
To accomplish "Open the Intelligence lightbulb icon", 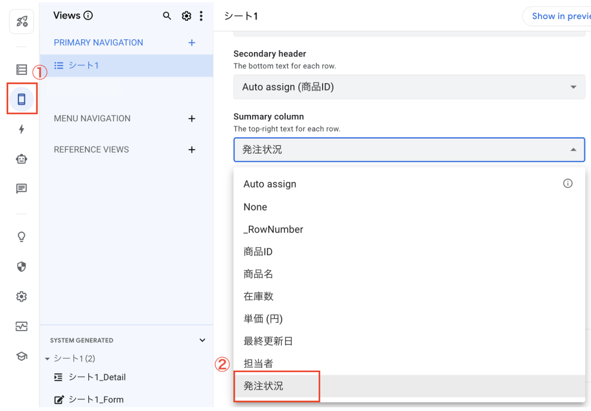I will click(x=21, y=237).
